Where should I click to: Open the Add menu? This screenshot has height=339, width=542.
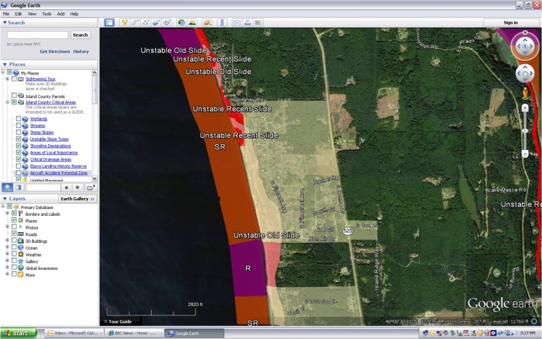(61, 14)
